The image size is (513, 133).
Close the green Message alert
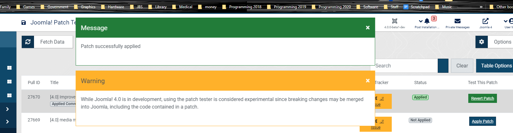point(368,28)
